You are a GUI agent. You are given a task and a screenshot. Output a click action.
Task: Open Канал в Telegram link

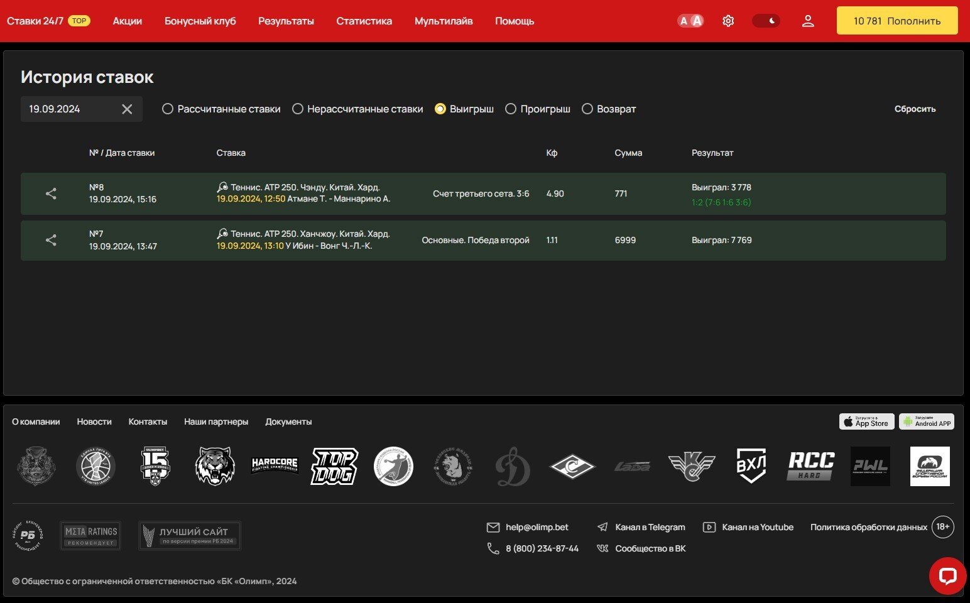point(650,527)
